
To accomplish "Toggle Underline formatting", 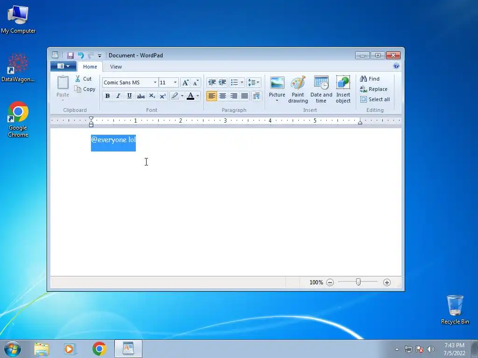I will 129,96.
